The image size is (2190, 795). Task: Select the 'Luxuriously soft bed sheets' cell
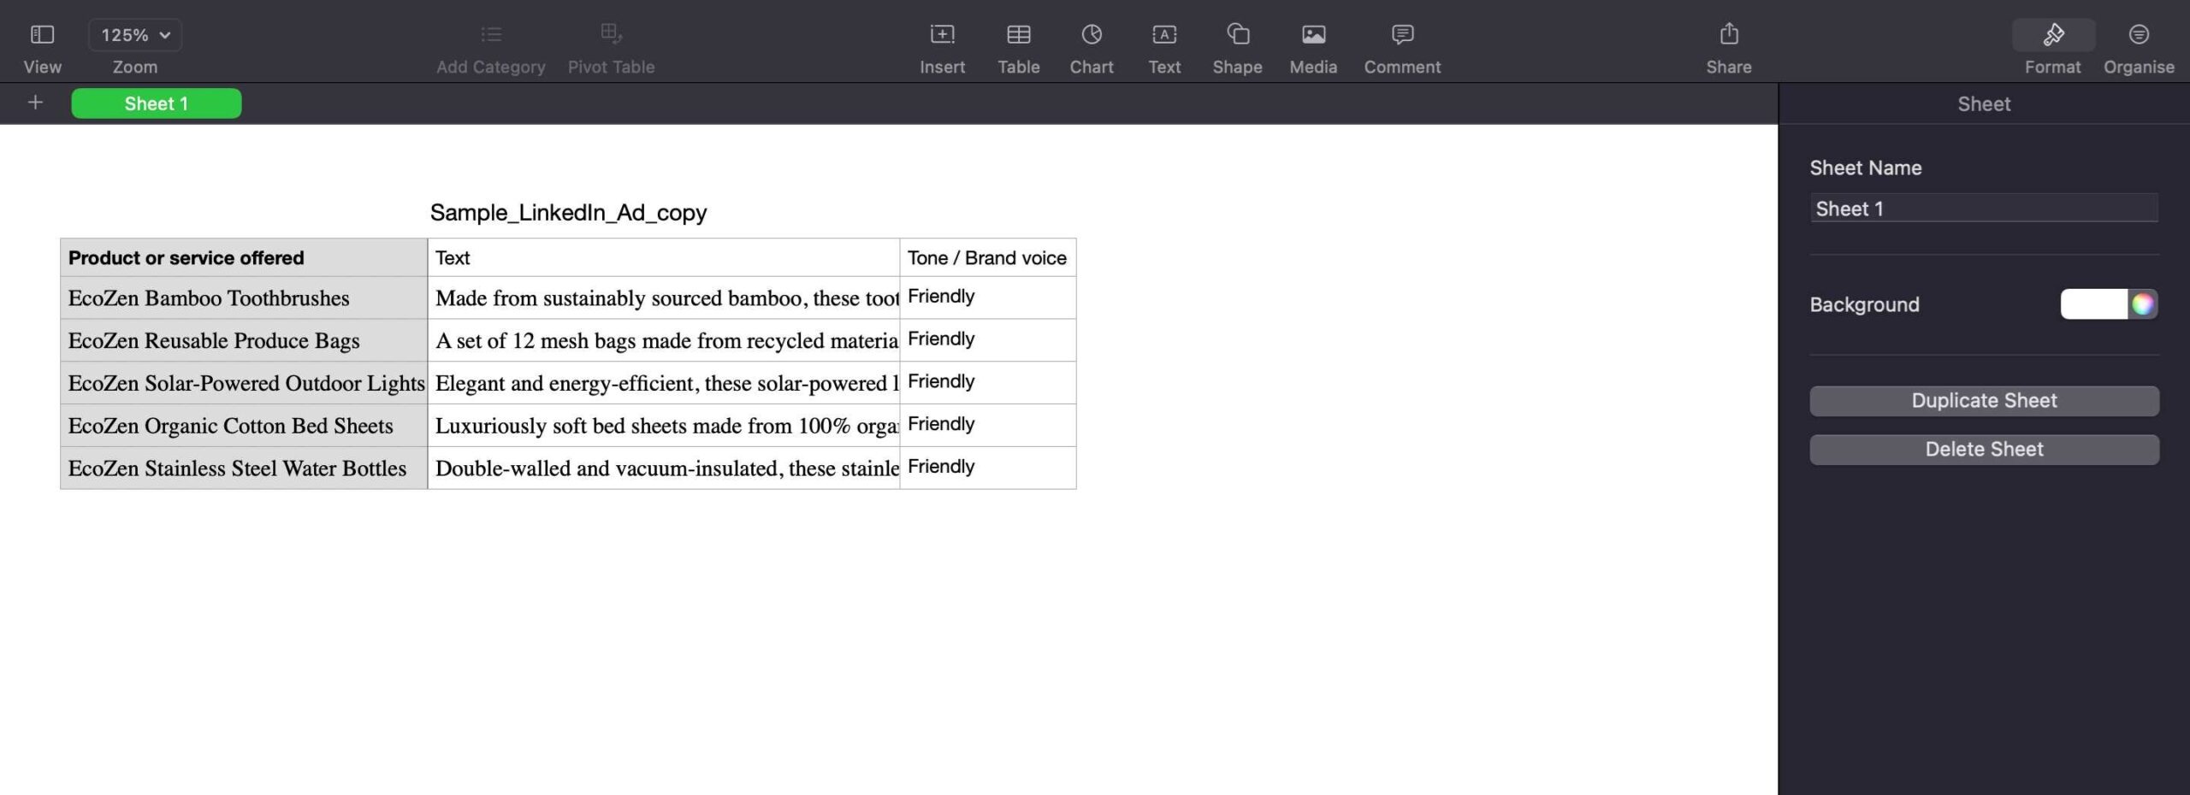tap(664, 426)
